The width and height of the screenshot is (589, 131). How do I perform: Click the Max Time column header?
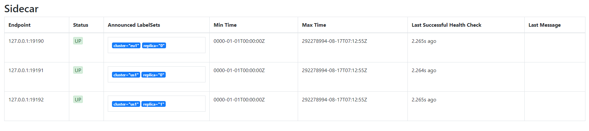[314, 25]
